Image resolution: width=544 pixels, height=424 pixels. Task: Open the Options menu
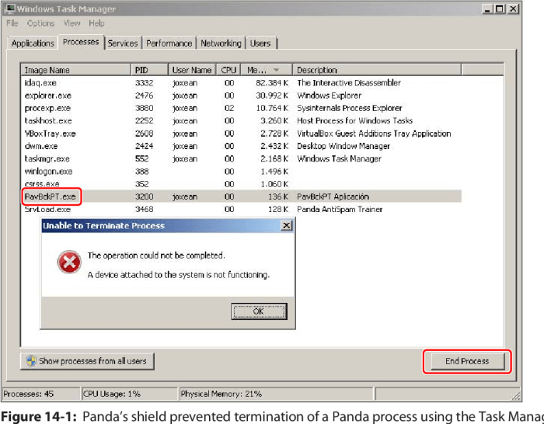pos(40,23)
